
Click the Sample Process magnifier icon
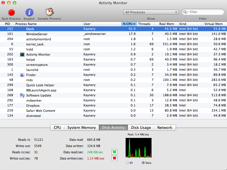[x=50, y=12]
